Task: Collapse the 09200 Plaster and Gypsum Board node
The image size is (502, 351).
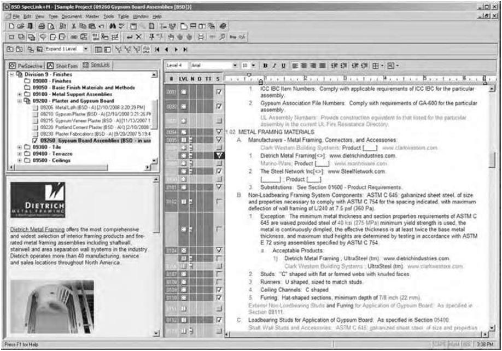Action: (20, 101)
